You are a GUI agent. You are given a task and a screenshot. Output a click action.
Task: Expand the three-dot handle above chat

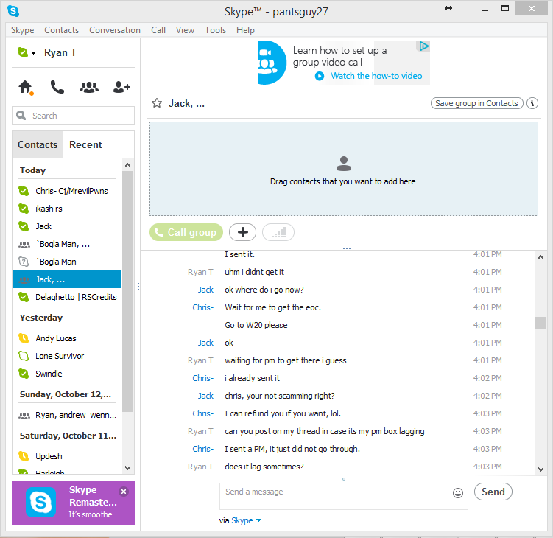pyautogui.click(x=347, y=248)
